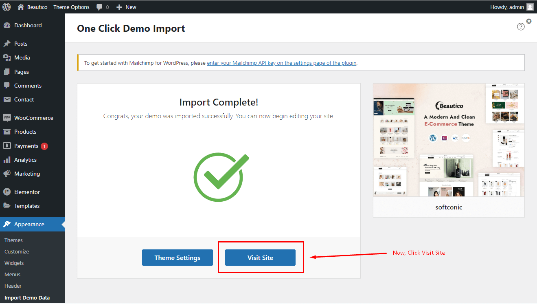The width and height of the screenshot is (537, 304).
Task: Click the Payments notification badge showing 1
Action: pos(44,146)
